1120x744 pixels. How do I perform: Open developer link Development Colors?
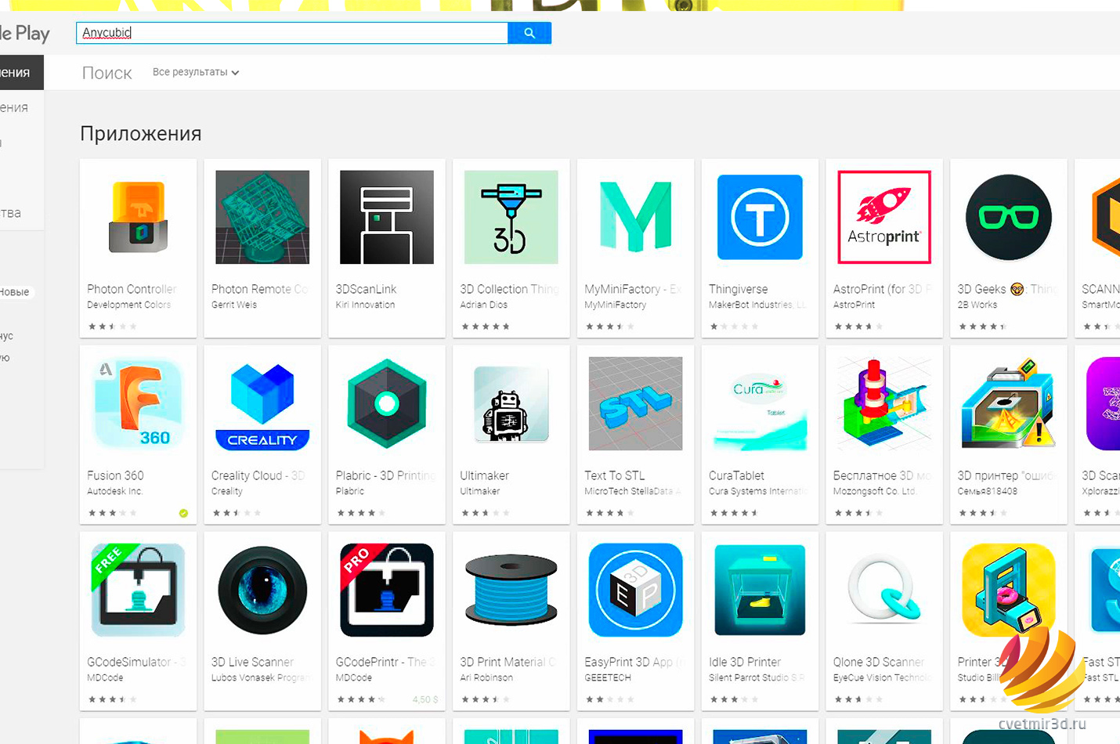(128, 305)
